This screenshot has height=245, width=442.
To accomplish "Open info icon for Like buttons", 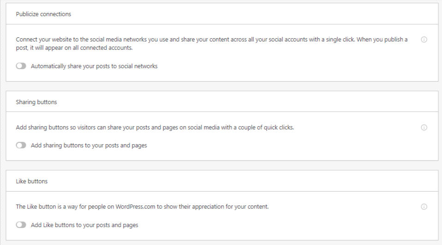I will point(424,207).
